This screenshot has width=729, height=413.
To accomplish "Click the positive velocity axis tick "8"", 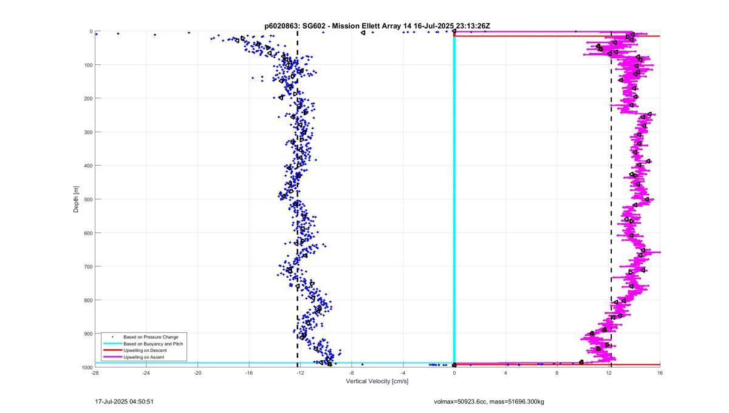I will tap(557, 373).
